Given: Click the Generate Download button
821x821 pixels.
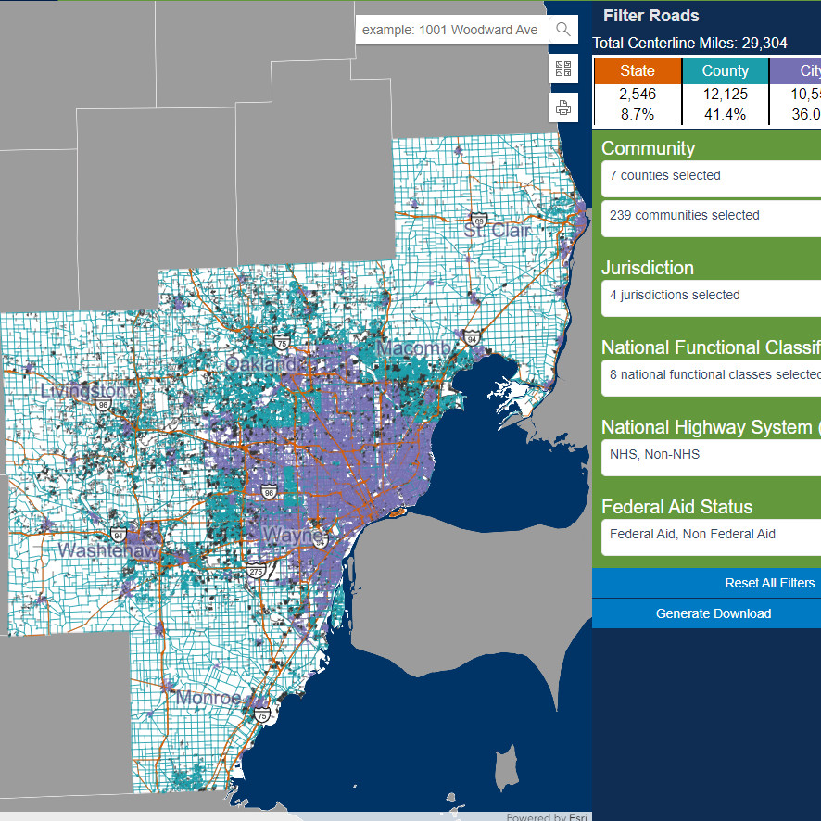Looking at the screenshot, I should click(x=713, y=613).
